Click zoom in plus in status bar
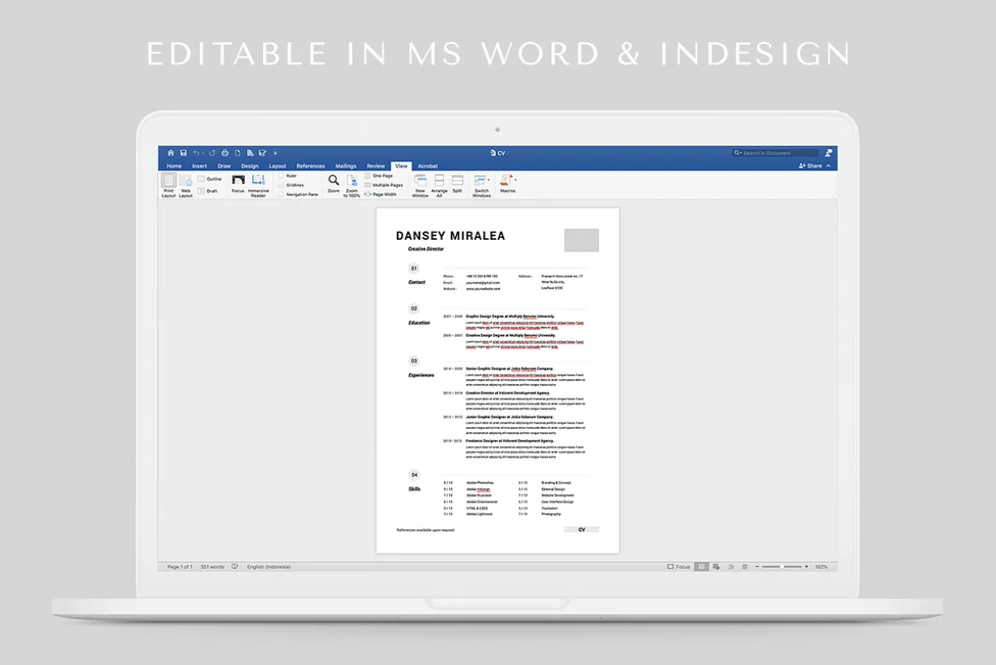The width and height of the screenshot is (996, 665). point(807,566)
